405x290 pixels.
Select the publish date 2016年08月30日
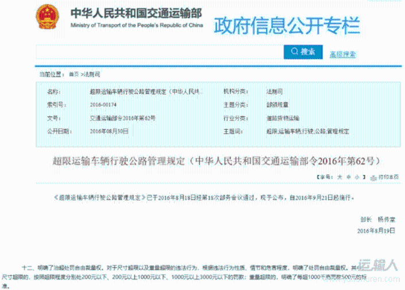pos(109,131)
